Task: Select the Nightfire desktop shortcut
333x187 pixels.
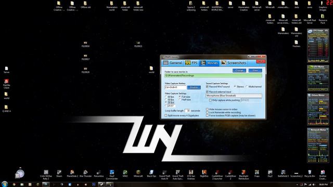Action: pos(204,173)
